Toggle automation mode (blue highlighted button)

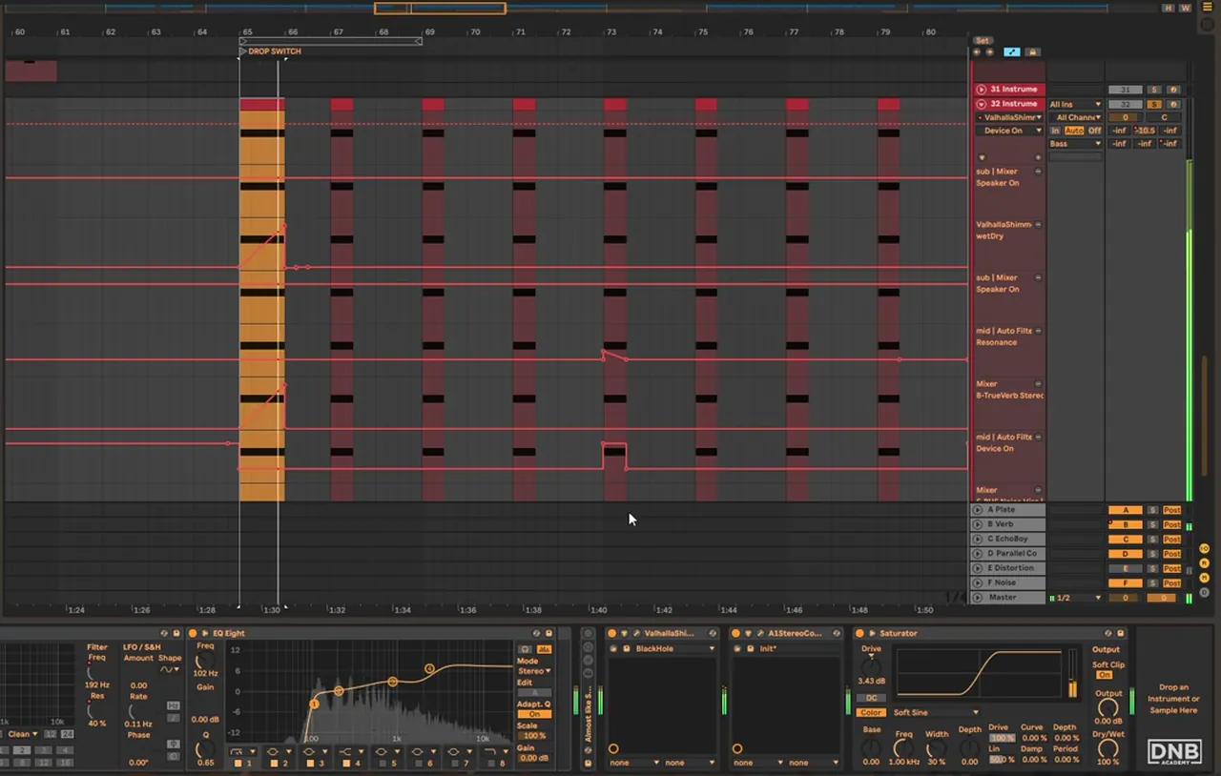(1012, 52)
